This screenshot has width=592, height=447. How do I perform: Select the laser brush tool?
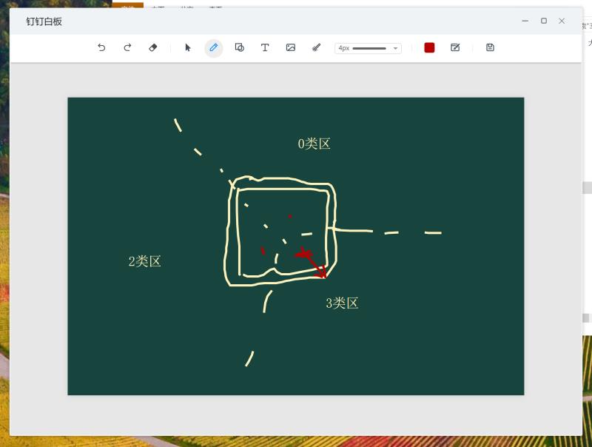(x=316, y=47)
